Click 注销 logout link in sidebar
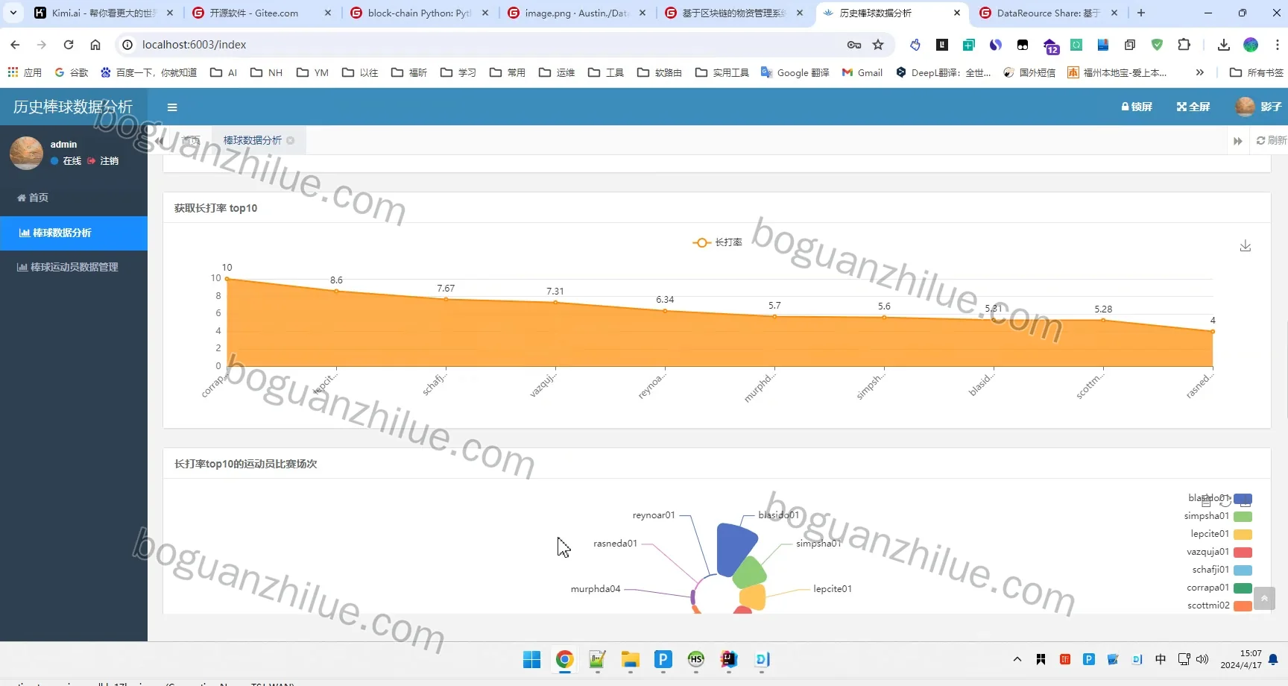The height and width of the screenshot is (686, 1288). [103, 161]
